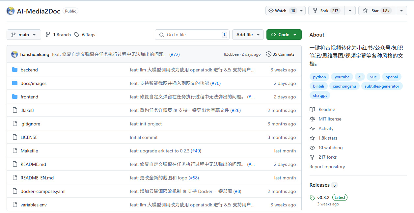This screenshot has width=414, height=213.
Task: Open the v0.3.2 release link
Action: [x=323, y=198]
